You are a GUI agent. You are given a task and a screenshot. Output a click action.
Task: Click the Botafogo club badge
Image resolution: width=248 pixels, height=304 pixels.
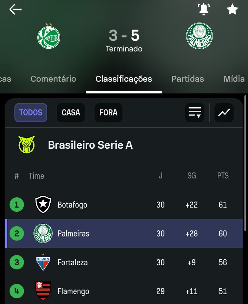coord(43,205)
